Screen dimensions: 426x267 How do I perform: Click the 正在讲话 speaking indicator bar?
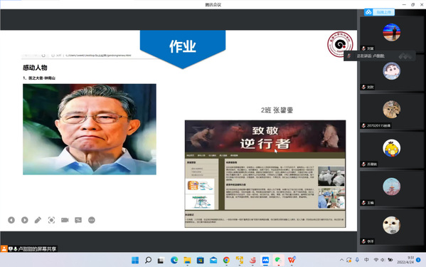[x=380, y=56]
